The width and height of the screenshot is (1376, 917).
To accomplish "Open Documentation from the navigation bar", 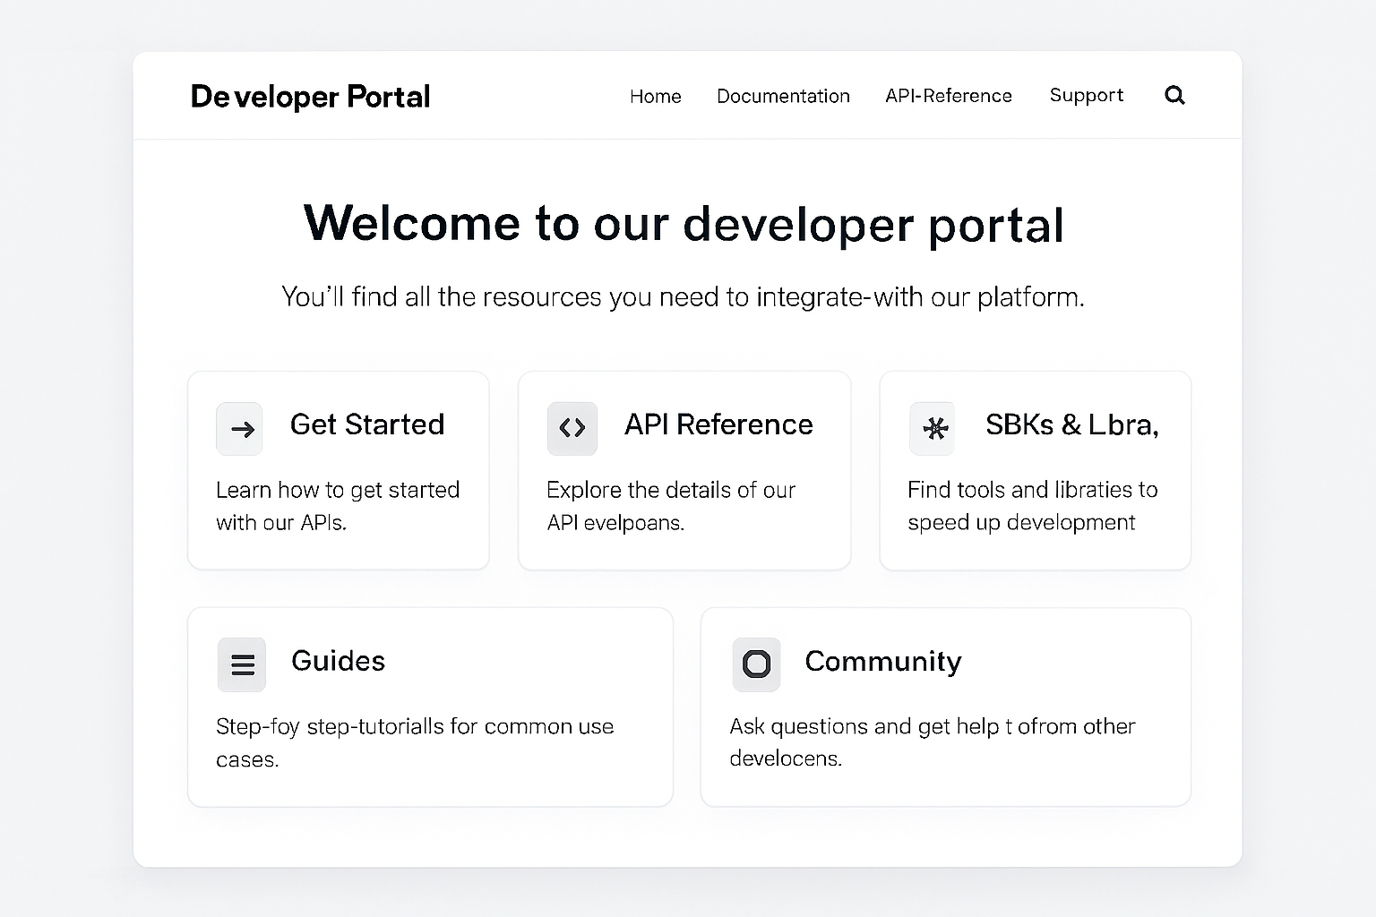I will pyautogui.click(x=783, y=96).
